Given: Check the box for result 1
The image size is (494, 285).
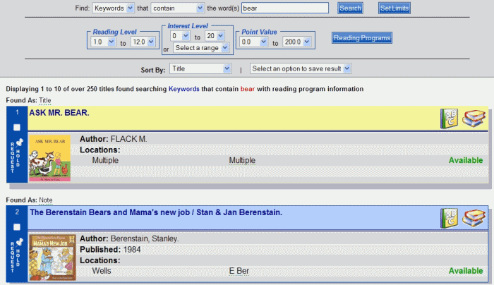Looking at the screenshot, I should click(17, 127).
